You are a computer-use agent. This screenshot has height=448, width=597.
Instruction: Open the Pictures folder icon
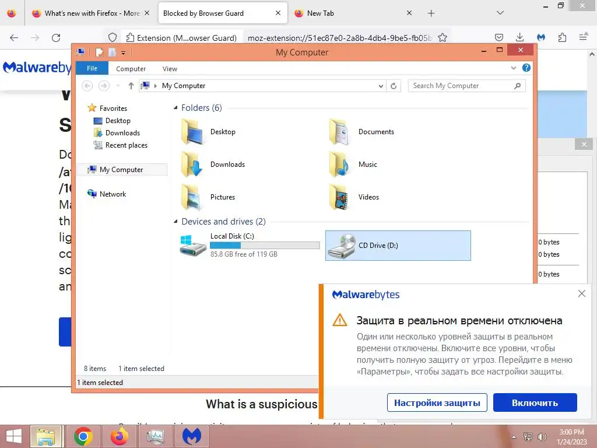pos(192,197)
